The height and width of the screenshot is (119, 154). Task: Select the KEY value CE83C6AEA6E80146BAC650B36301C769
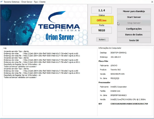[129, 104]
